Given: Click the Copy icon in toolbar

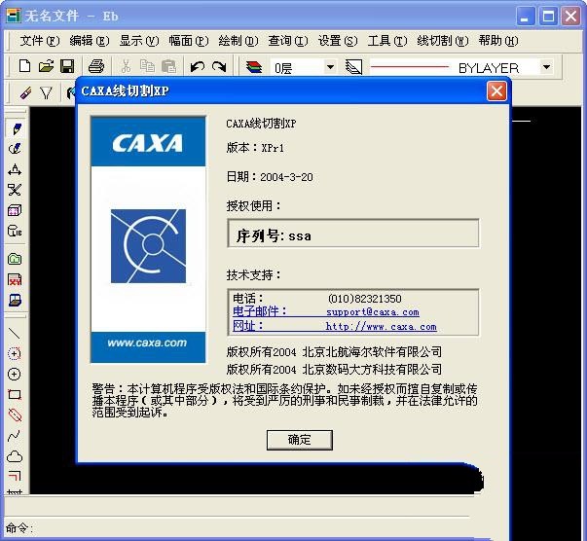Looking at the screenshot, I should [147, 66].
